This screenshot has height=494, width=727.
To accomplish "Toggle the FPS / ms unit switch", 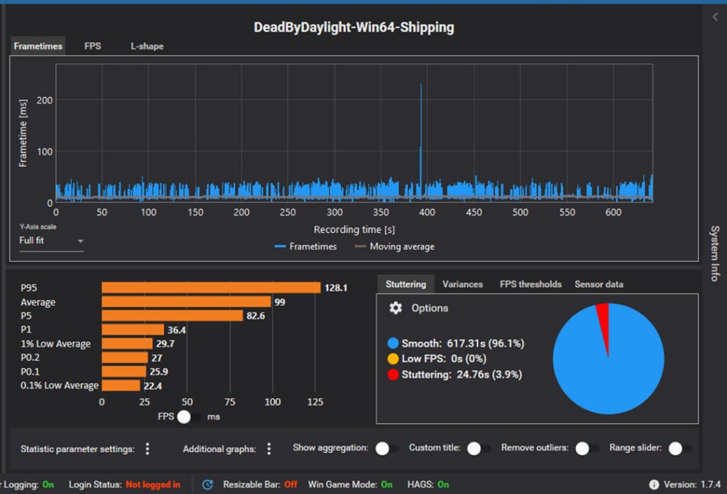I will click(189, 417).
